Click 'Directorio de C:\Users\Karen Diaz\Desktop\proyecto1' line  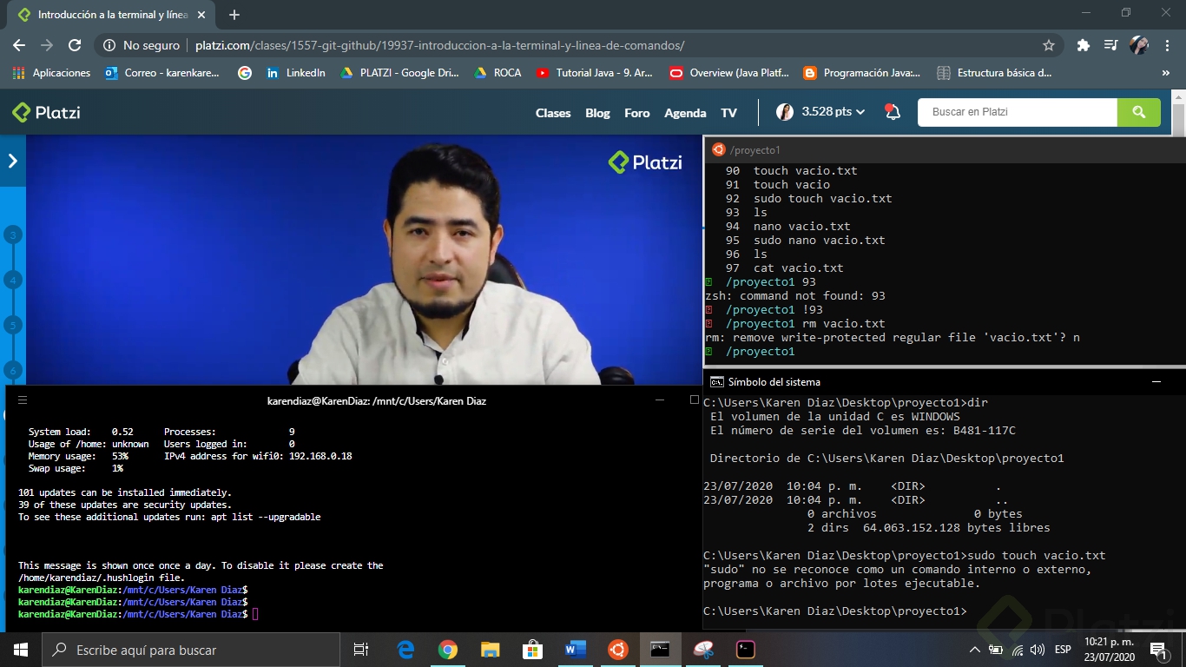pos(886,458)
